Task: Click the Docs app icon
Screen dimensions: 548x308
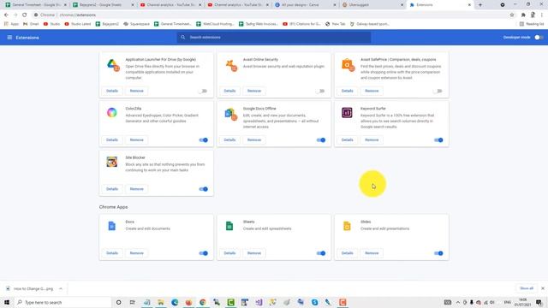Action: (x=112, y=226)
